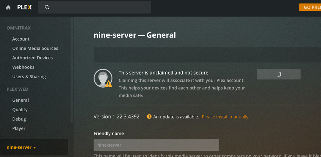Open the Please install manually link
This screenshot has width=321, height=157.
(225, 117)
